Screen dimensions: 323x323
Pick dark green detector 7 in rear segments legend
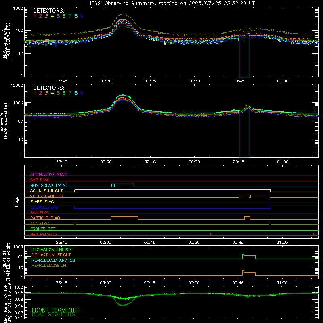tap(70, 93)
